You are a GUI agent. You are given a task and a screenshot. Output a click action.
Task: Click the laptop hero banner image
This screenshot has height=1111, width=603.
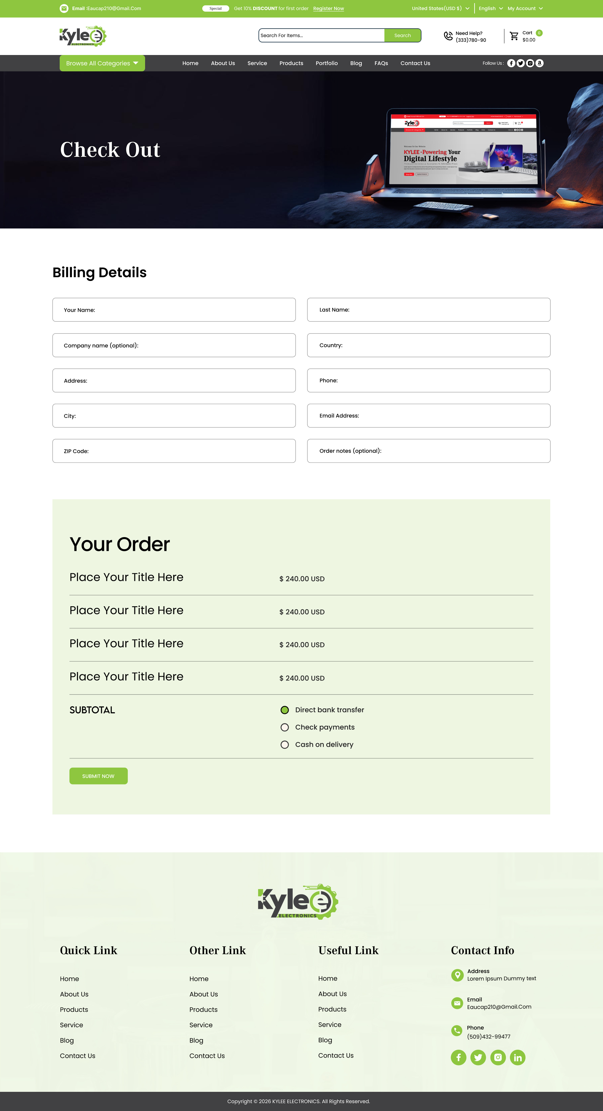(463, 155)
